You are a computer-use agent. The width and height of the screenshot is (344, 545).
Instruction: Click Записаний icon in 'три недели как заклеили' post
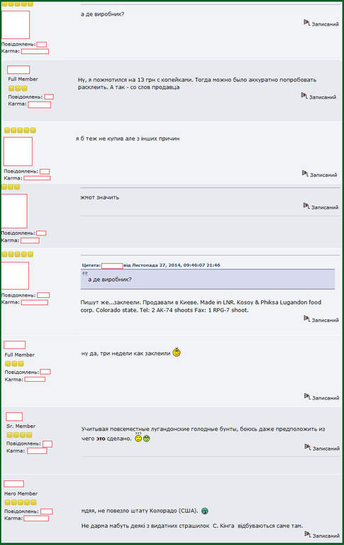pos(307,396)
